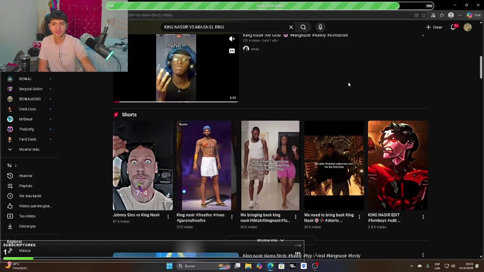
Task: Open the Windows Start menu
Action: coord(169,266)
